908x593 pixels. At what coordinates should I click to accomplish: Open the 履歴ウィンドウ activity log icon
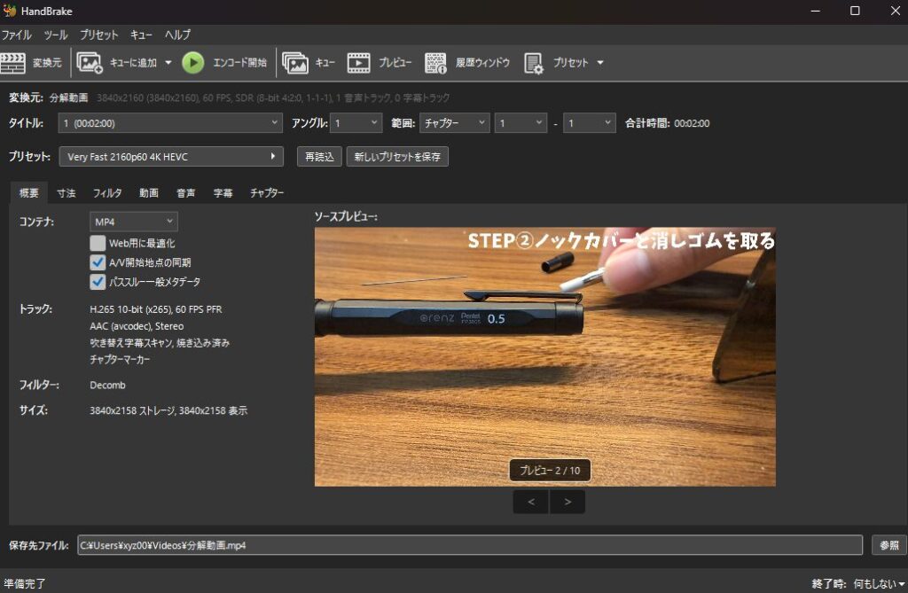point(435,63)
